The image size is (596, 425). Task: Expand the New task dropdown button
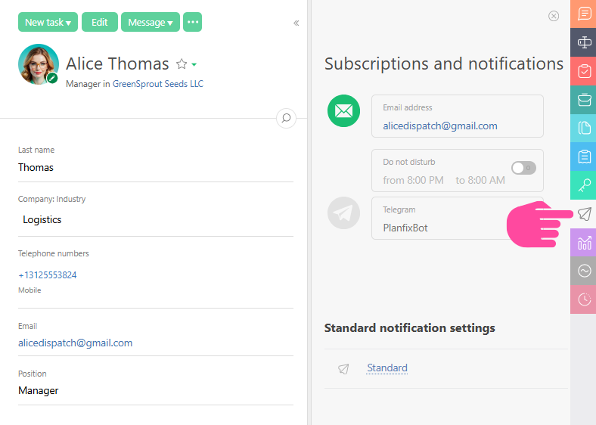click(x=48, y=22)
